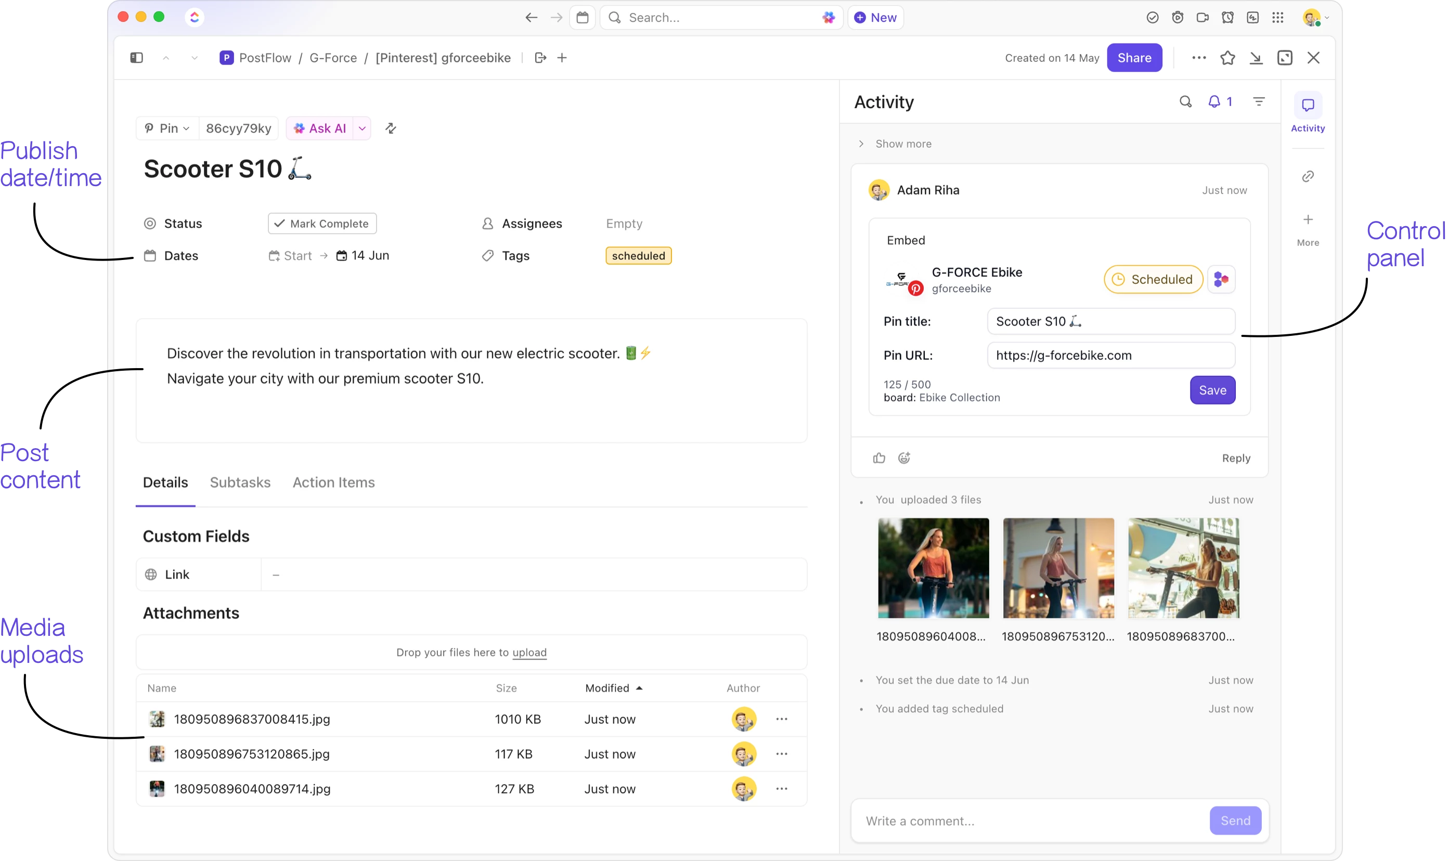Star this task as a favorite

1227,57
